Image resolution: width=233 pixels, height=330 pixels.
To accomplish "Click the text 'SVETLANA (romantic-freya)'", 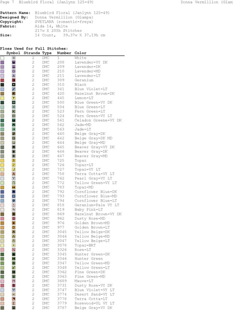I will coord(64,22).
